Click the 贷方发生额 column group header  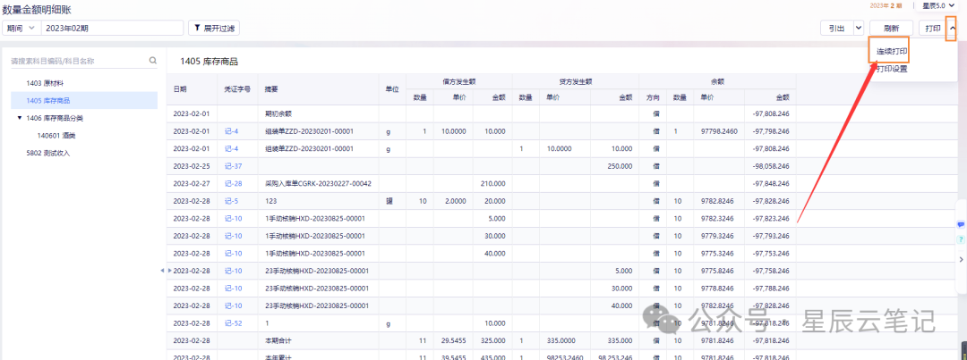click(x=576, y=80)
